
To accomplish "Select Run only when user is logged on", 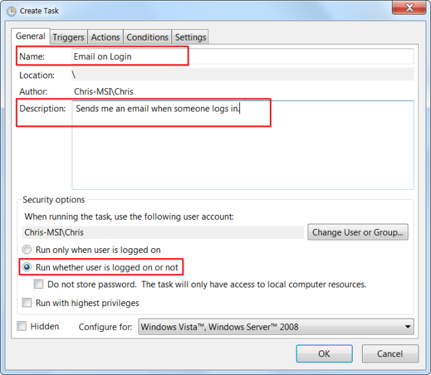I will click(x=27, y=250).
